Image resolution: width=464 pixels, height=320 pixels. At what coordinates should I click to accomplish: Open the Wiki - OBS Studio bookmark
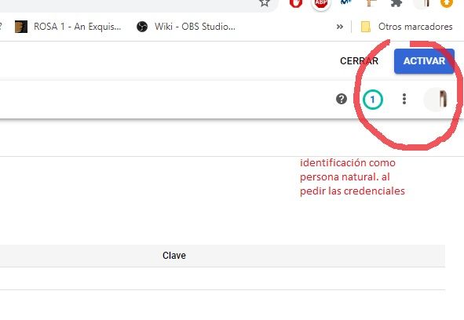(x=186, y=27)
